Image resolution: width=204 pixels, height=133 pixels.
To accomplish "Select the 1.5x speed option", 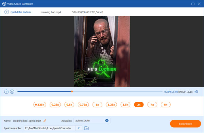I will tap(125, 105).
